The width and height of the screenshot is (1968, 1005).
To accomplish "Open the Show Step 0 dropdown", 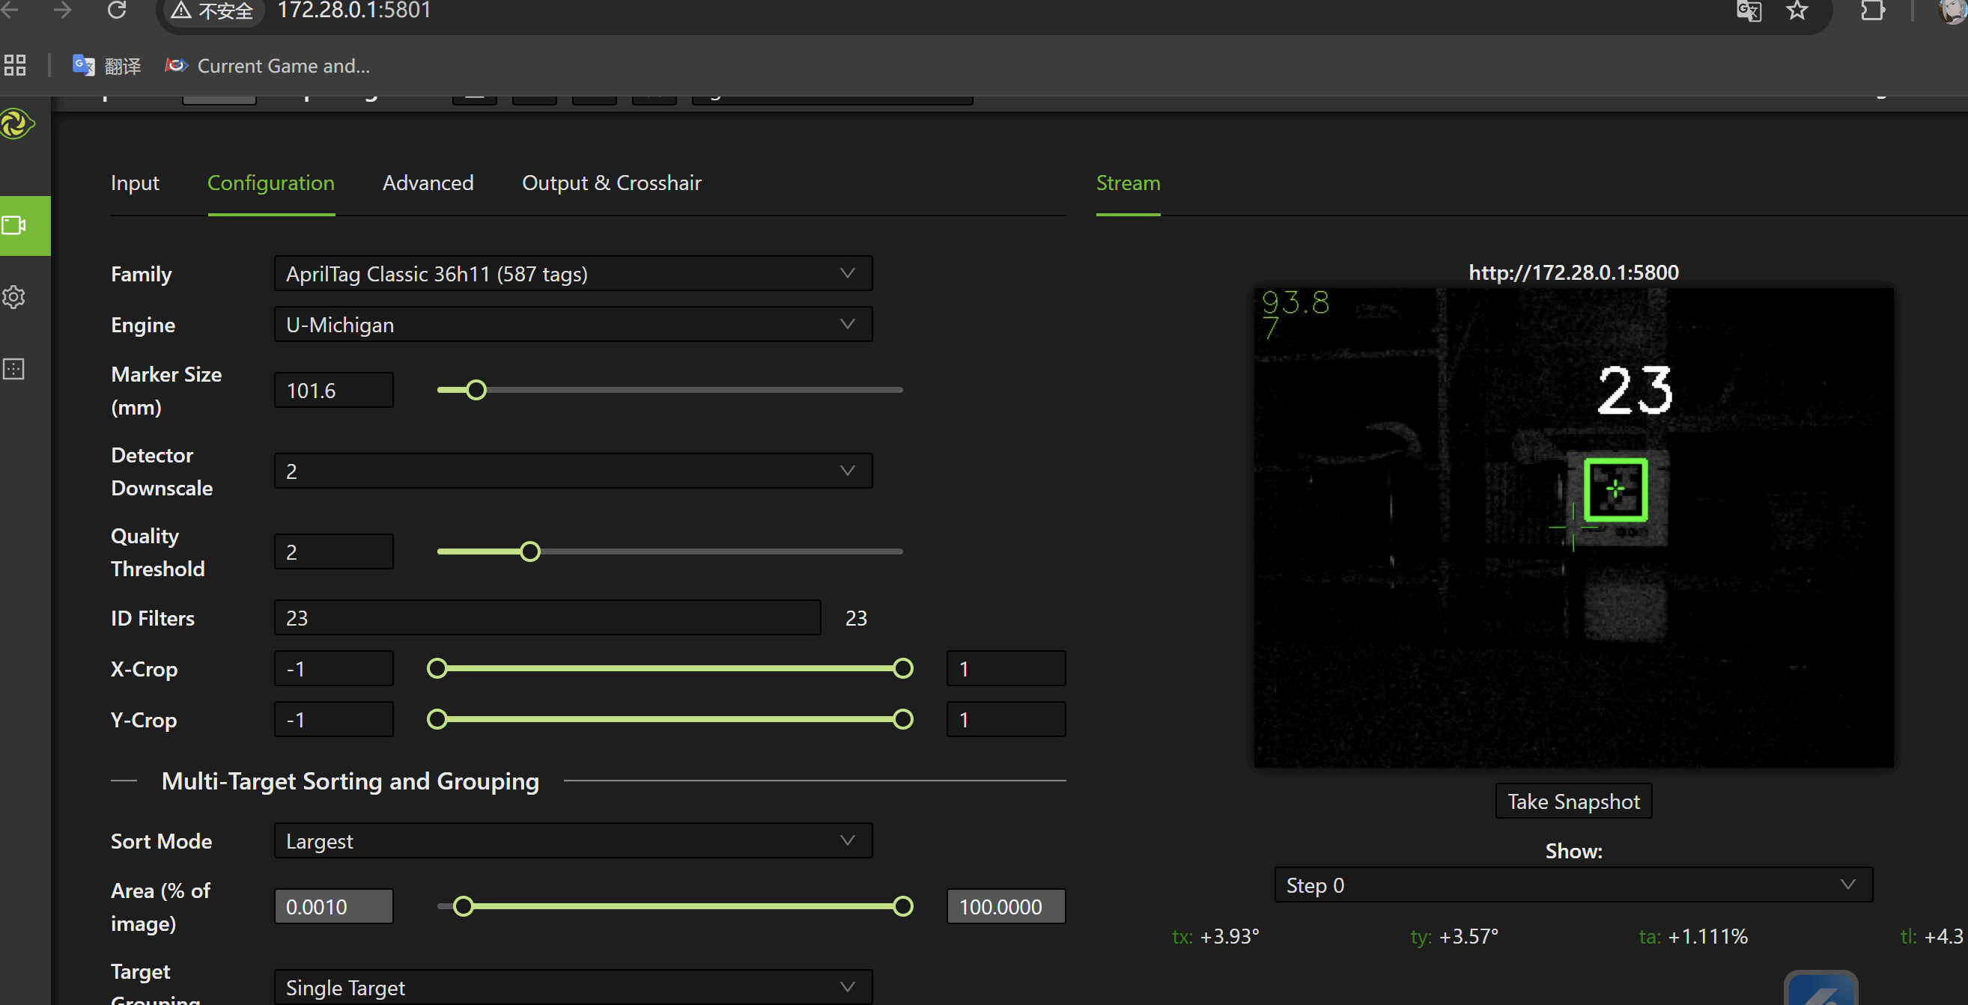I will (x=1573, y=885).
